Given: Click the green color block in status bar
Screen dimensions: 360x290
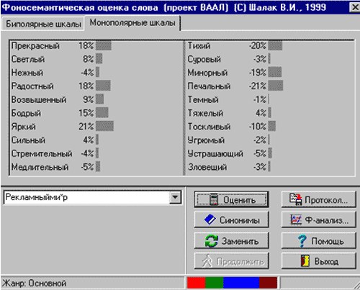Looking at the screenshot, I should (215, 283).
